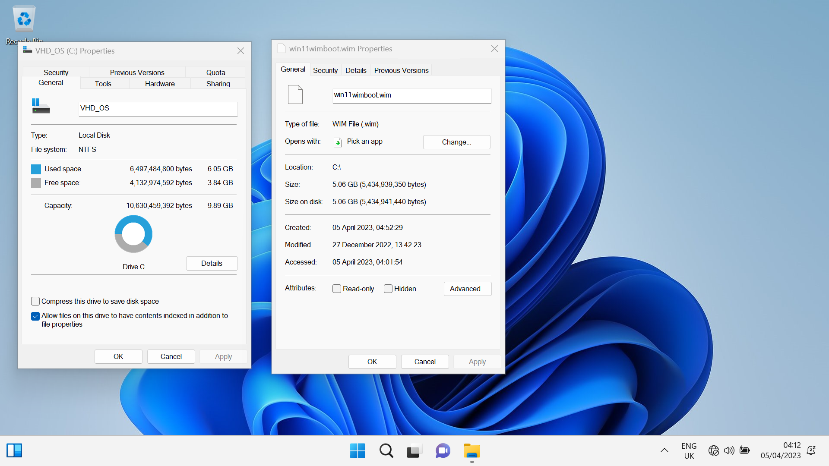Click the ENG UK language indicator
The image size is (829, 466).
689,451
